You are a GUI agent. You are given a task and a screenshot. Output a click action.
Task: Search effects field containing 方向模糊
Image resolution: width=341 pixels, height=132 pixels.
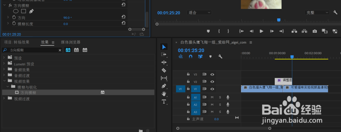[x=32, y=50]
